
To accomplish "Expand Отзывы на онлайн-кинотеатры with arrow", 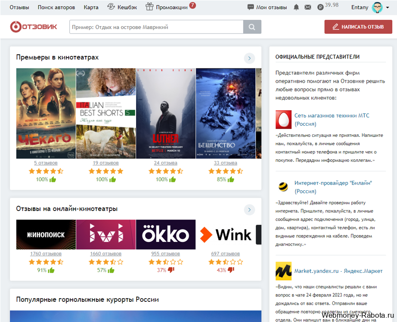I will coord(249,210).
